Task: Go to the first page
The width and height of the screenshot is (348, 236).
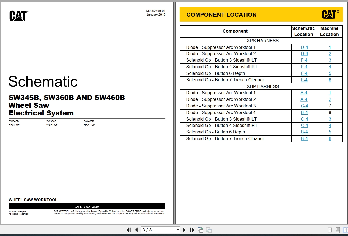Action: 128,230
